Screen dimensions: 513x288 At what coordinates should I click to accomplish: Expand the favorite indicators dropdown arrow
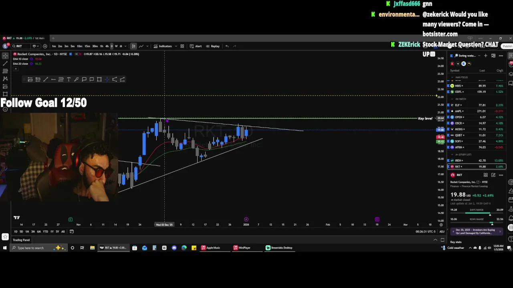pos(176,46)
